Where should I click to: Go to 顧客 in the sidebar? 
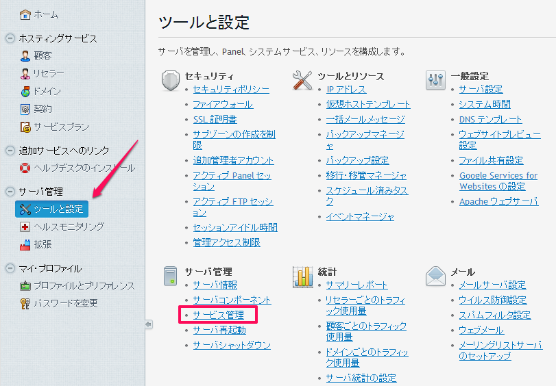[x=43, y=55]
